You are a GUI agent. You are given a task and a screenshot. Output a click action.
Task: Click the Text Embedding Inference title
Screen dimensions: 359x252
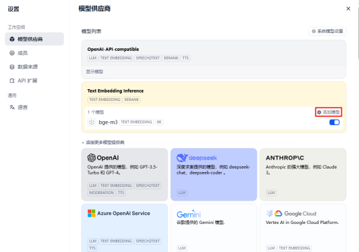click(115, 91)
